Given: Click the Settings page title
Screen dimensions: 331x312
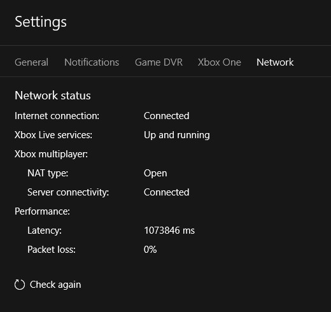Looking at the screenshot, I should [x=41, y=22].
